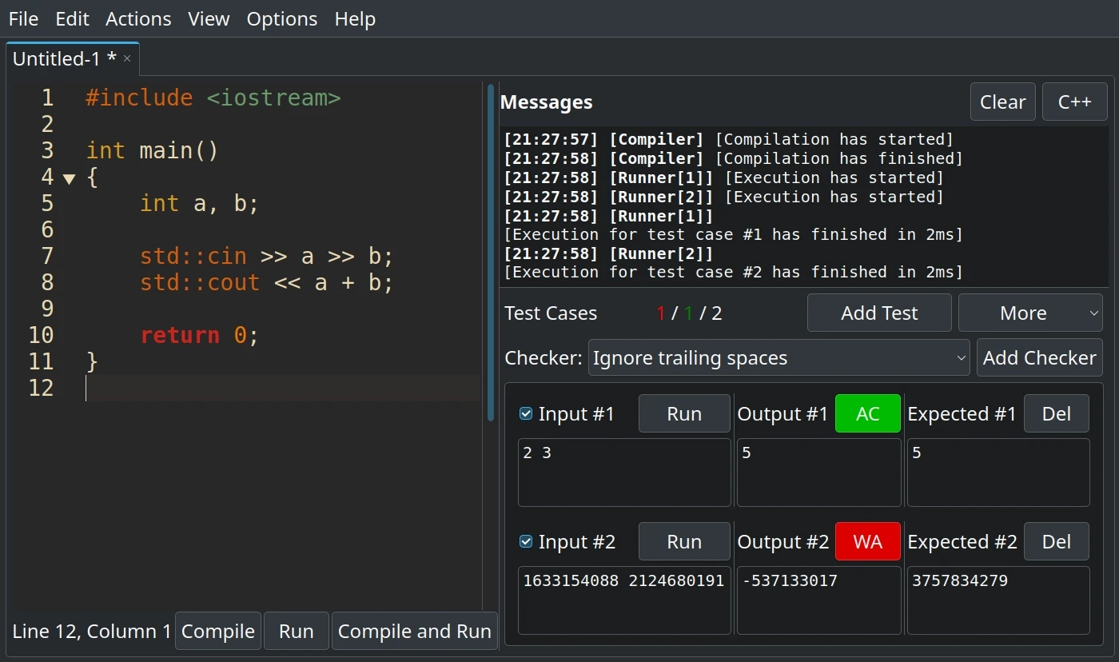Click into the Expected #2 text field
The width and height of the screenshot is (1119, 662).
click(x=998, y=600)
